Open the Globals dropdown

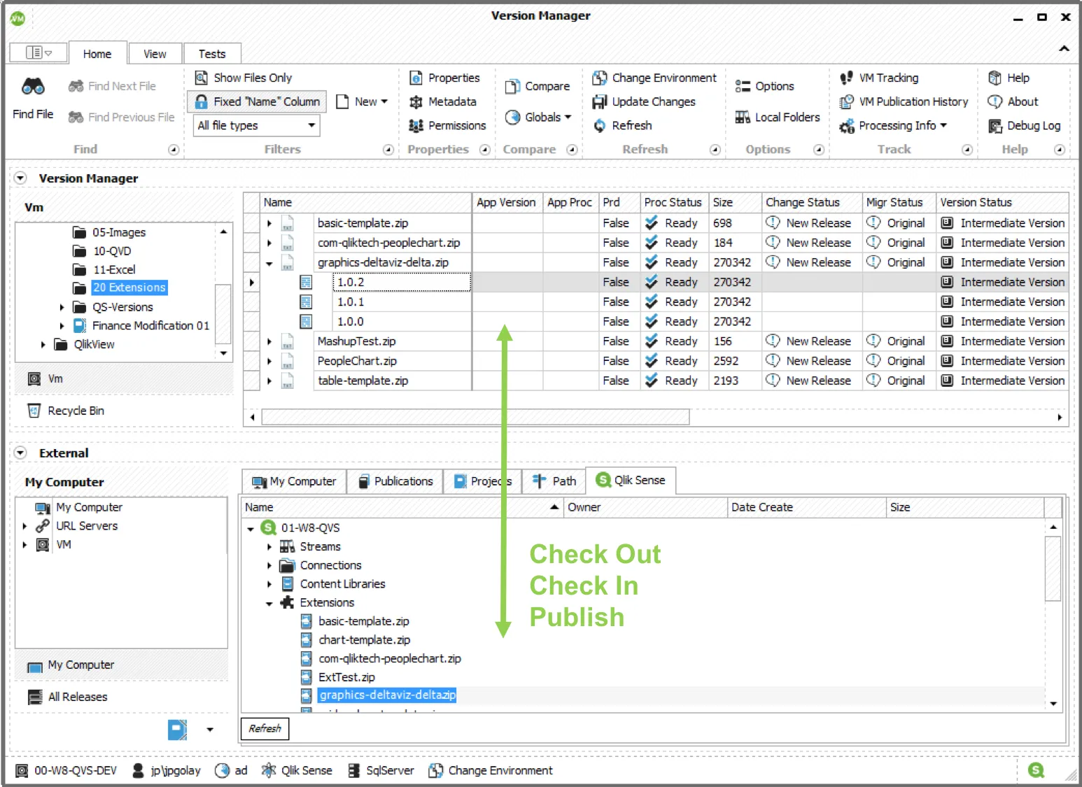tap(538, 117)
